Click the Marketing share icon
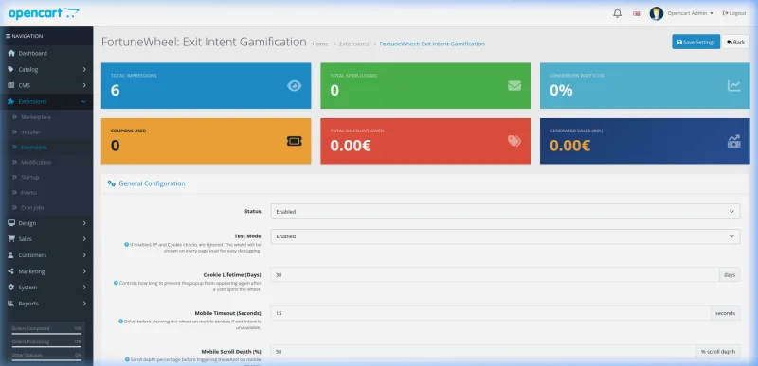 click(x=11, y=271)
